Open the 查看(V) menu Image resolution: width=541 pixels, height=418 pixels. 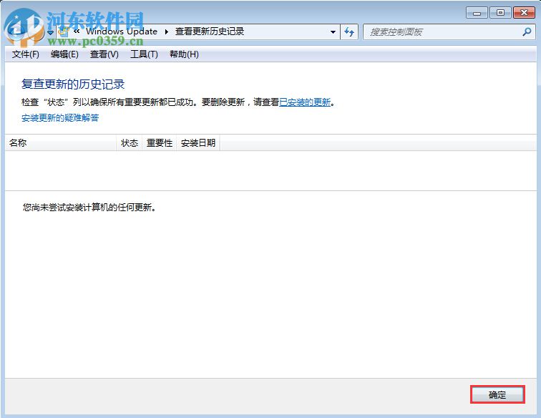tap(104, 54)
